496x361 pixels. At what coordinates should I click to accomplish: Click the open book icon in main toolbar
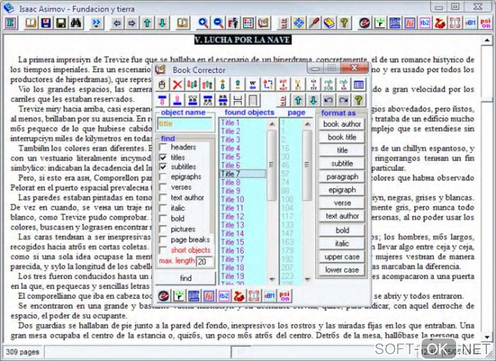click(31, 23)
